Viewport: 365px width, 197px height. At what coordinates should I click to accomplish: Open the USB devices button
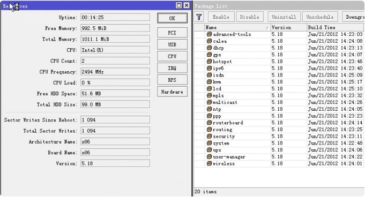[x=172, y=44]
